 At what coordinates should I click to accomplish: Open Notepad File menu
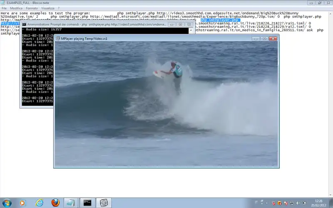(4, 8)
